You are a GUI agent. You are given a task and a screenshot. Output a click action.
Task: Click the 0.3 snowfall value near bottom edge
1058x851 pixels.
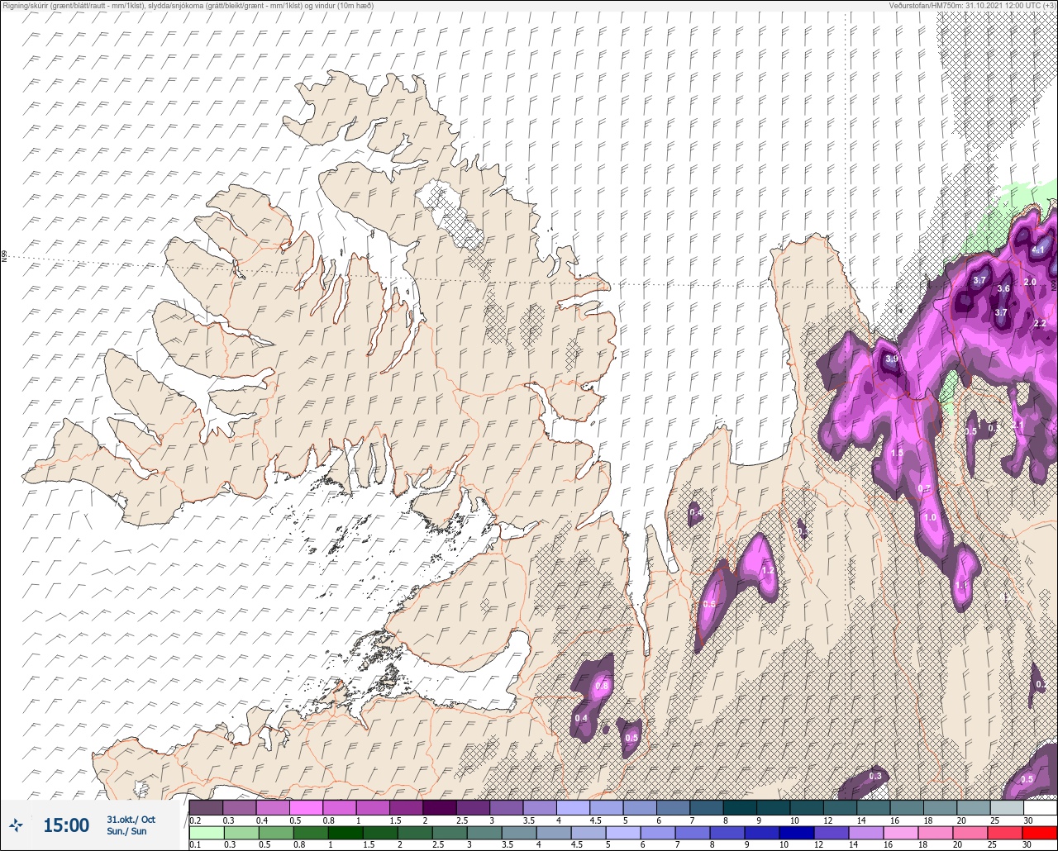pos(875,776)
